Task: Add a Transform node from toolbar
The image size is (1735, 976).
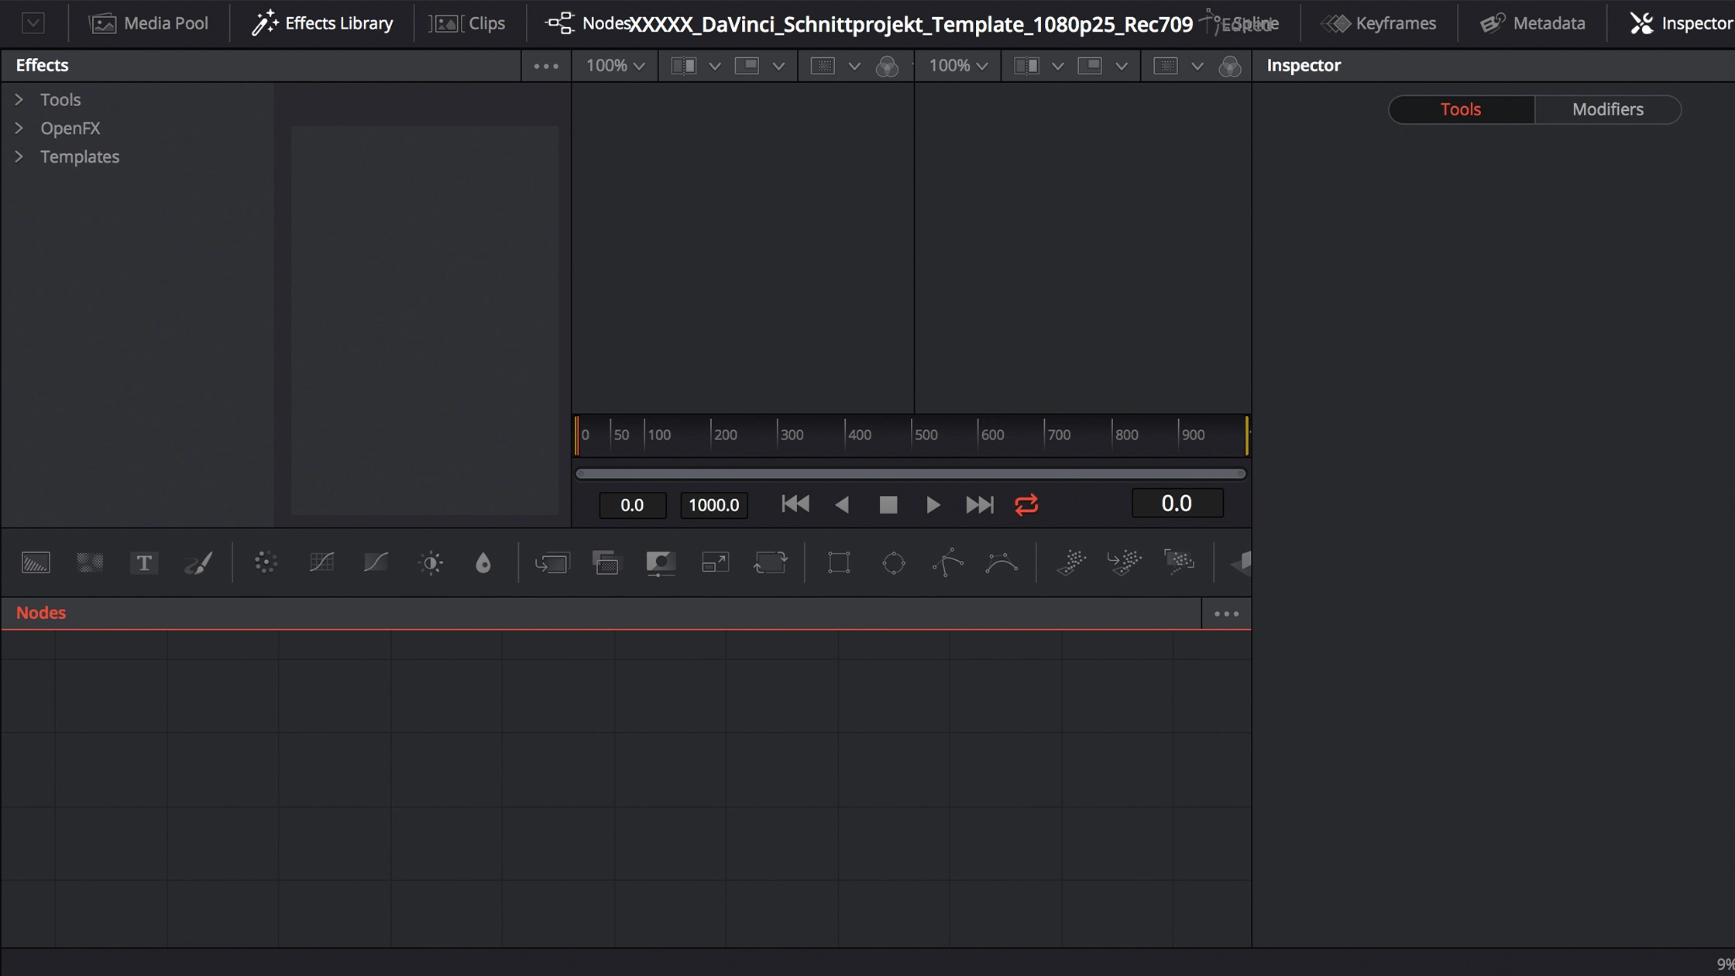Action: (770, 562)
